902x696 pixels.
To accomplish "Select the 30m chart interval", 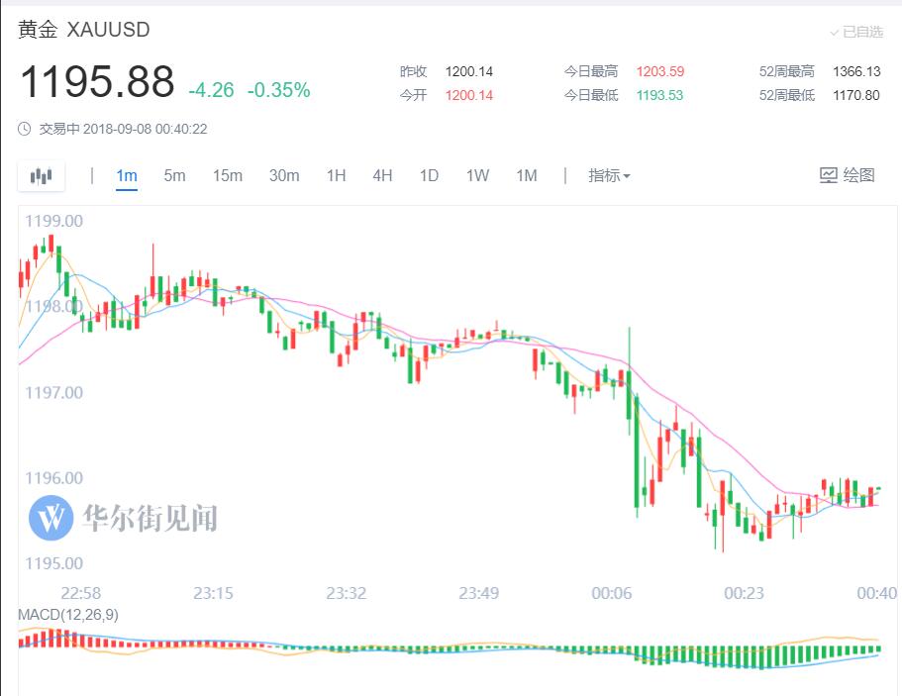I will (284, 175).
